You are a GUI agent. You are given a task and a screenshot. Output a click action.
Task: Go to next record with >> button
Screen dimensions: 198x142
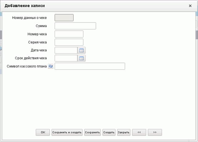(155, 132)
